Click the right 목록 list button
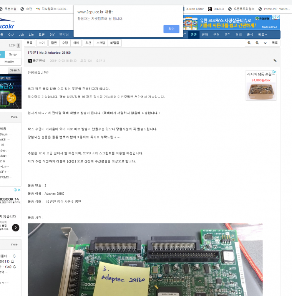 pos(275,43)
